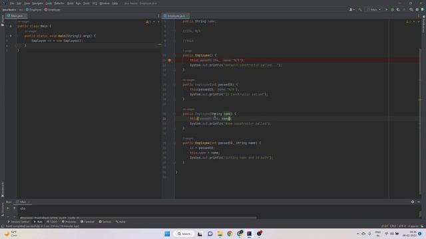
Task: Select the Main tab in the Run panel
Action: coord(23,202)
